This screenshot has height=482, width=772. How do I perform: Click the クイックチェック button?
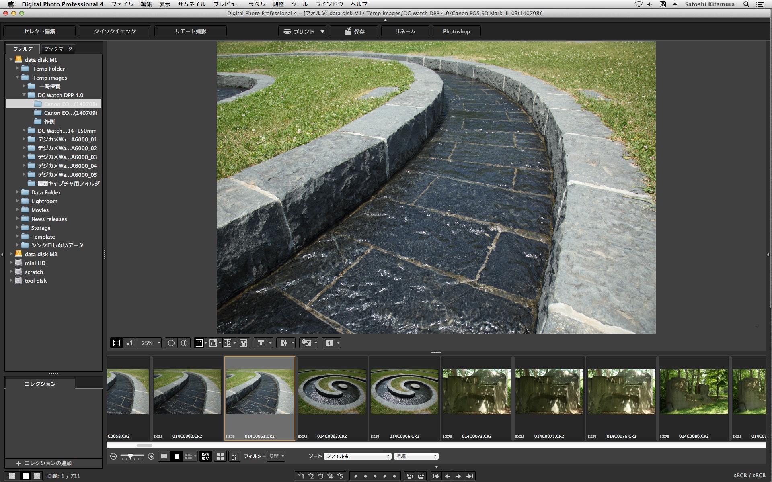[x=115, y=31]
